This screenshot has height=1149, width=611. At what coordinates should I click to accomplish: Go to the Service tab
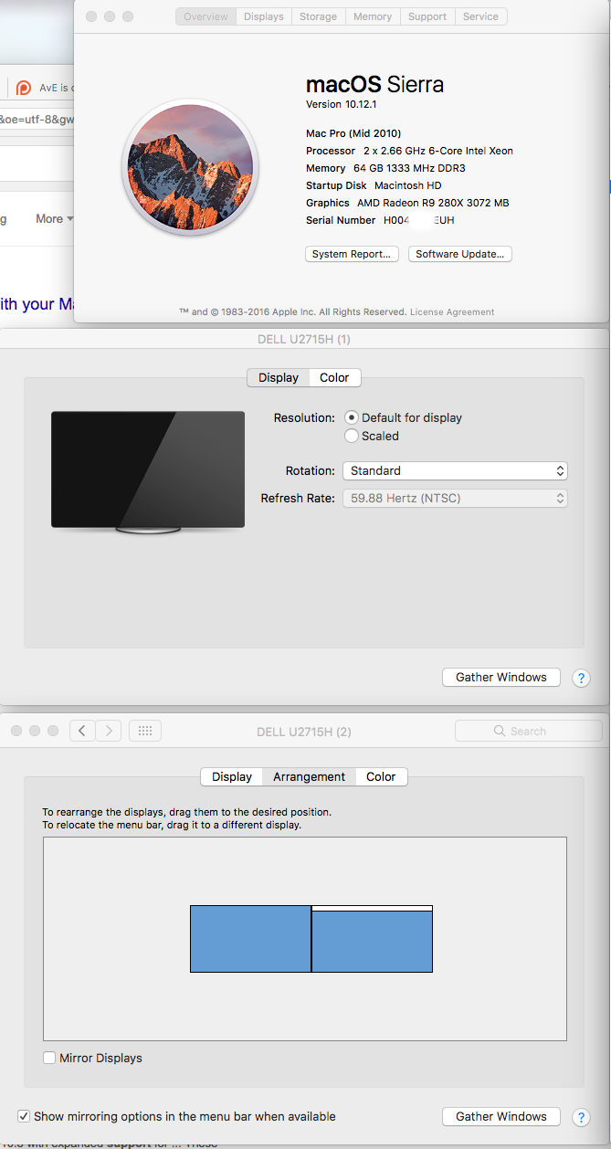pyautogui.click(x=480, y=16)
